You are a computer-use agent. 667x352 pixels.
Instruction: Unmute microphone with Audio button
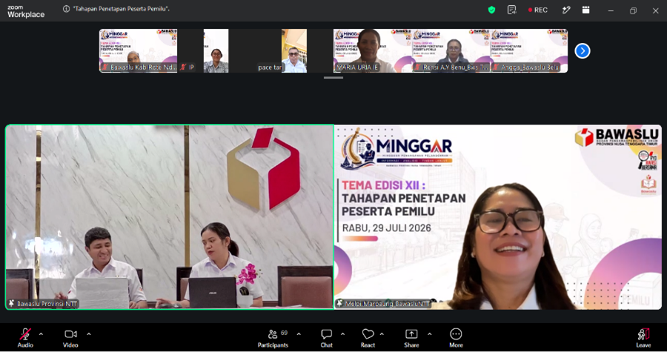25,339
